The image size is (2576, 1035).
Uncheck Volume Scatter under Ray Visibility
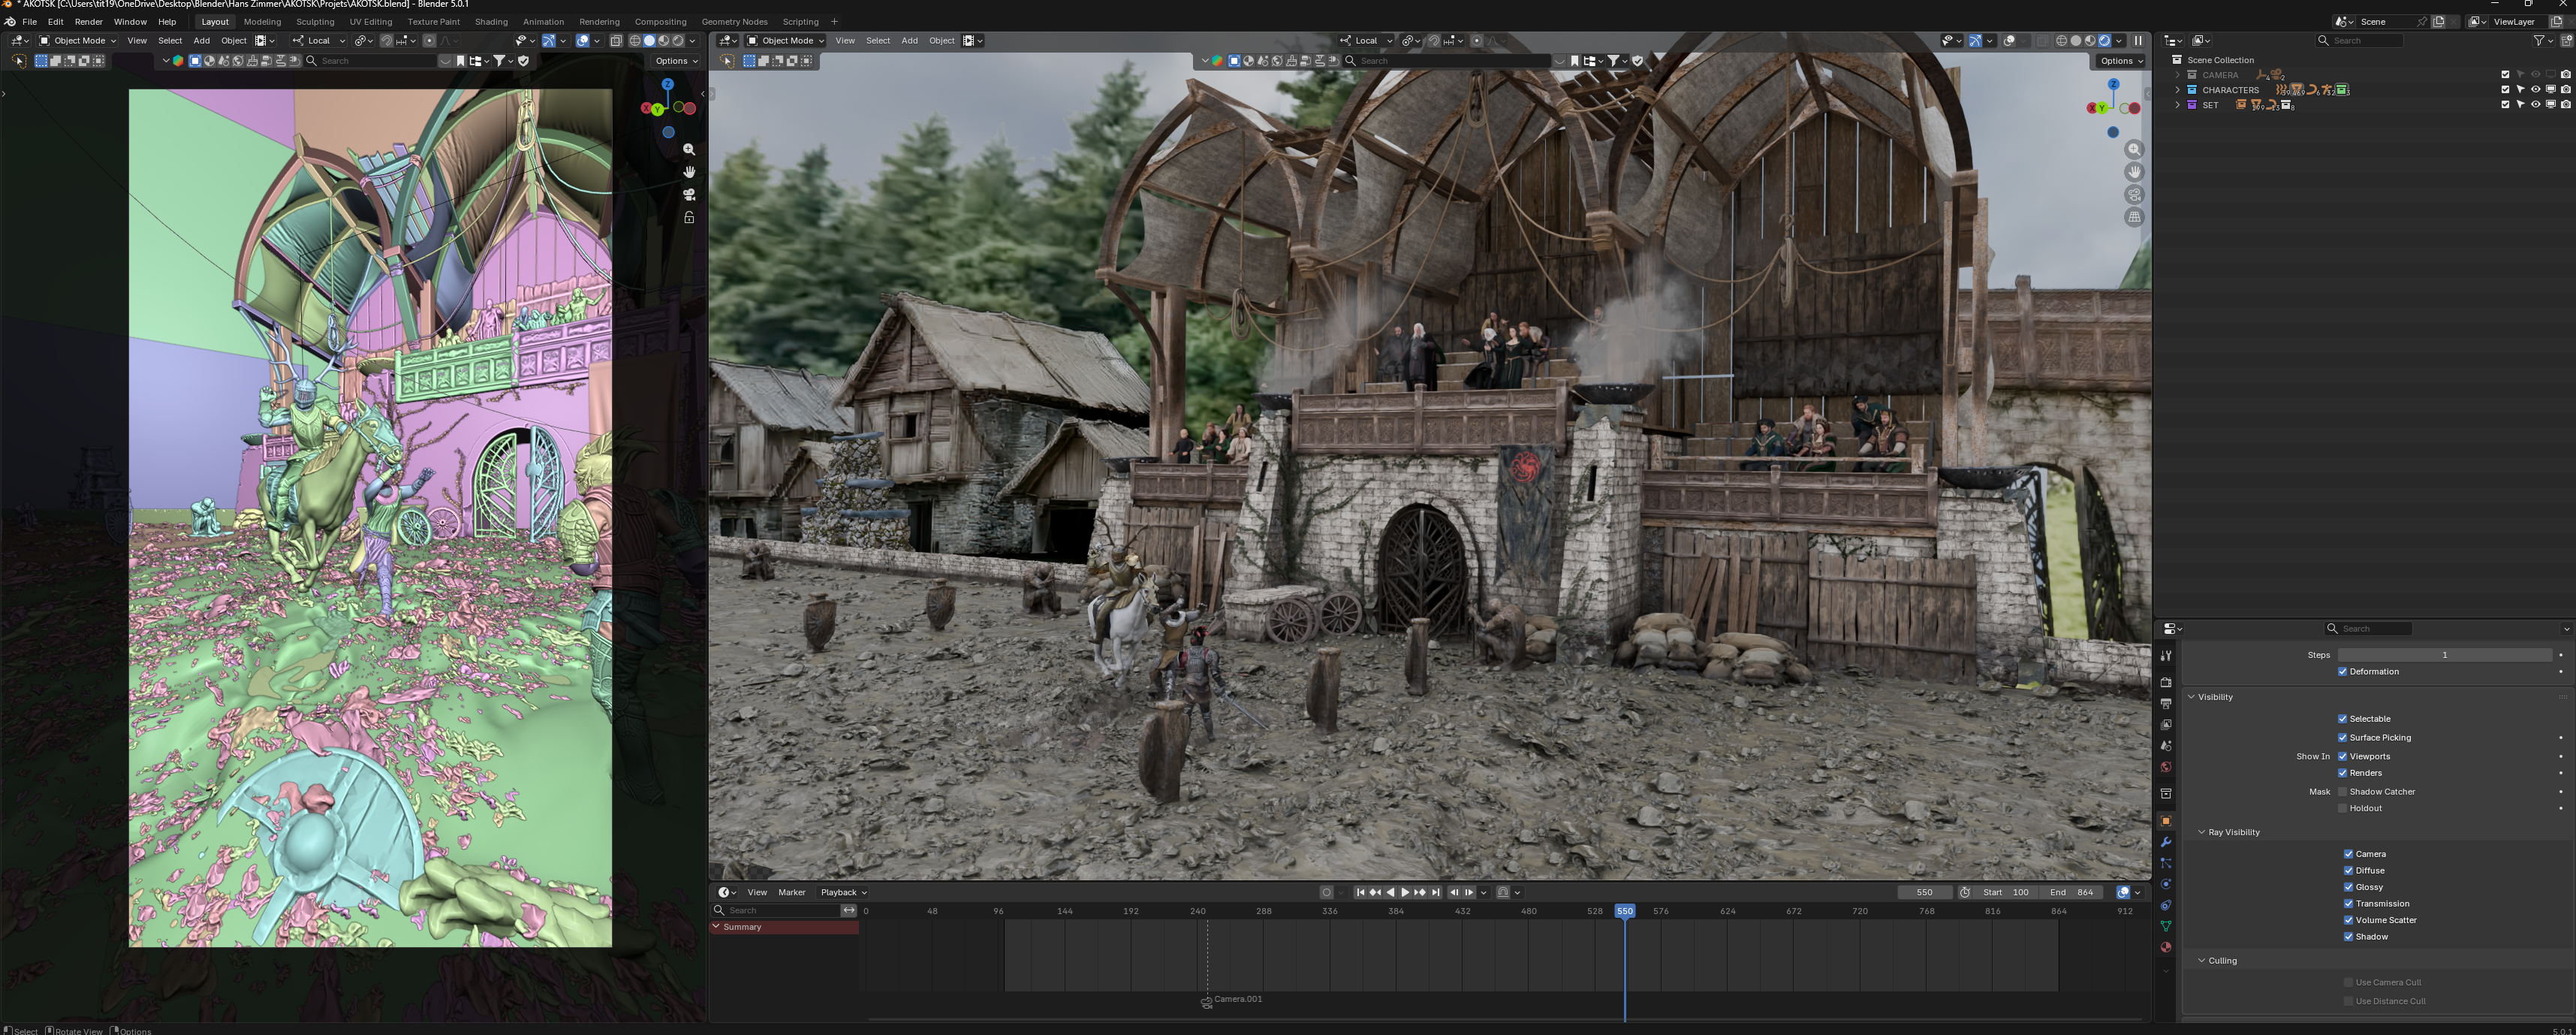pyautogui.click(x=2350, y=920)
